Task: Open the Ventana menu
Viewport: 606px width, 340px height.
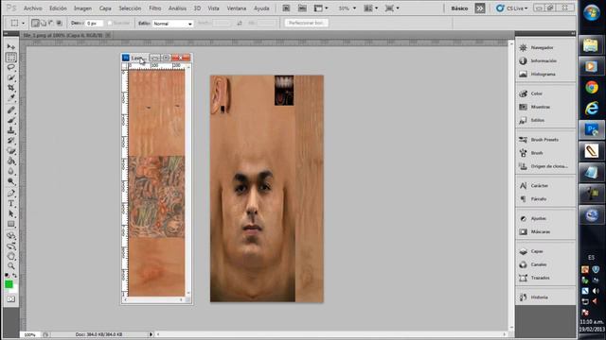Action: pyautogui.click(x=237, y=8)
